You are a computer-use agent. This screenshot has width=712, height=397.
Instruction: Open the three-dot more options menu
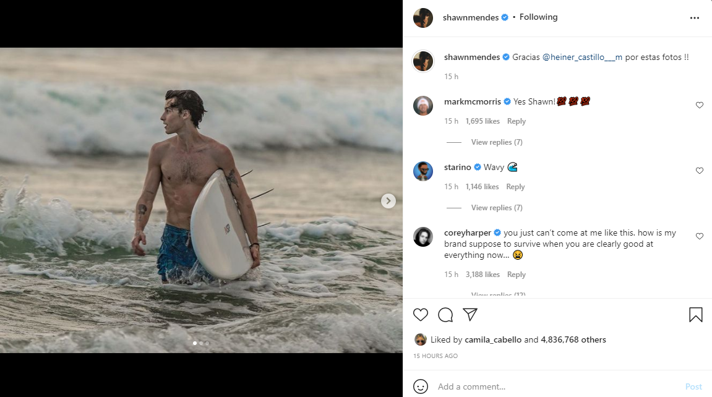coord(695,18)
